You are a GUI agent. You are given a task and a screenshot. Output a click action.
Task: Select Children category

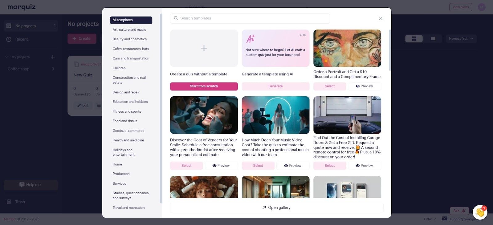point(119,68)
